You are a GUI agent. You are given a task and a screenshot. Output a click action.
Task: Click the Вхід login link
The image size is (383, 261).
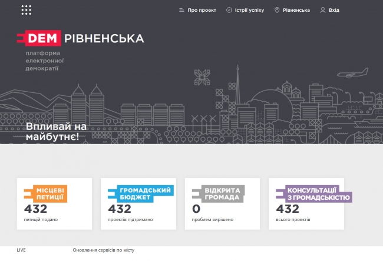334,10
